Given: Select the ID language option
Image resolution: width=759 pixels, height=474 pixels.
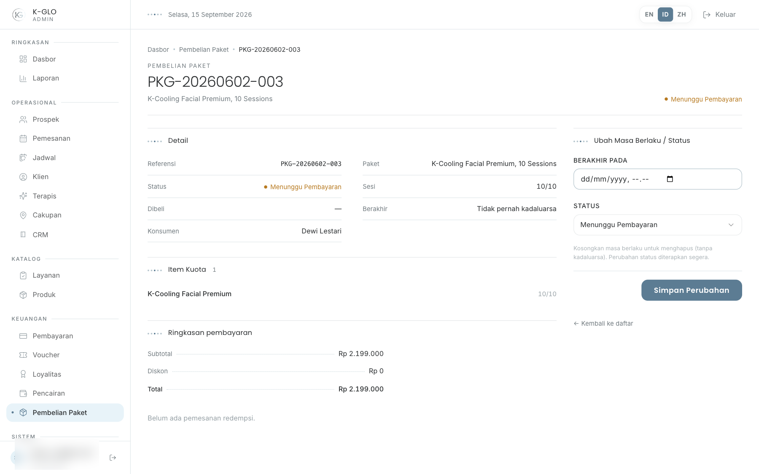Looking at the screenshot, I should [665, 14].
